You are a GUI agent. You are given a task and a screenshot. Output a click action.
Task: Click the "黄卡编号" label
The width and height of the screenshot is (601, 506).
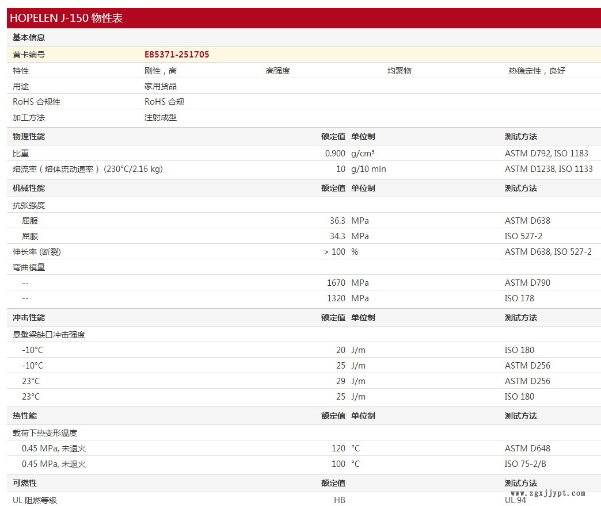(29, 55)
